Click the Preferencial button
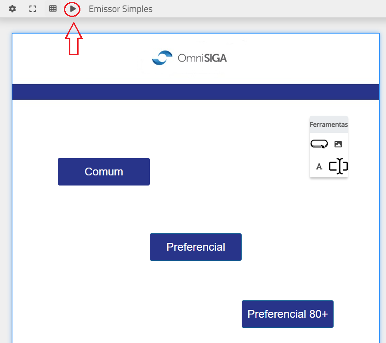Screen dimensions: 386x343 196,247
